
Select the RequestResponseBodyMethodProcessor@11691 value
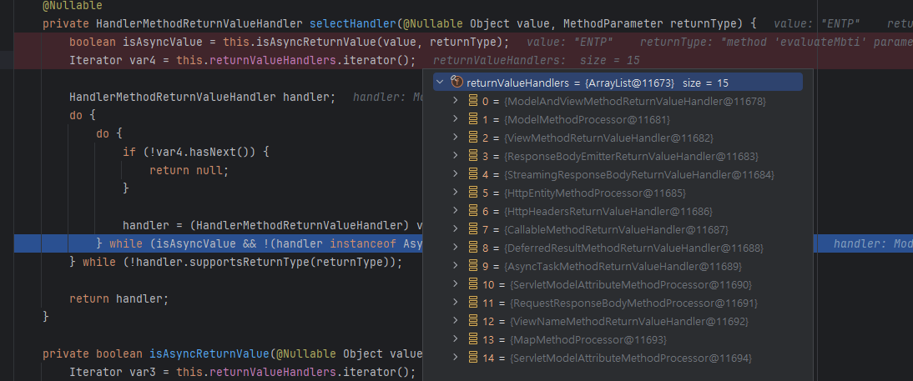pos(633,303)
